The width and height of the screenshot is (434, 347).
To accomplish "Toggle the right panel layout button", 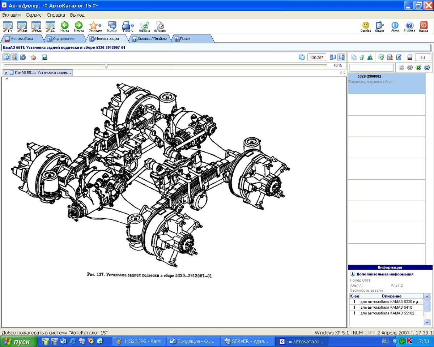I will 341,57.
